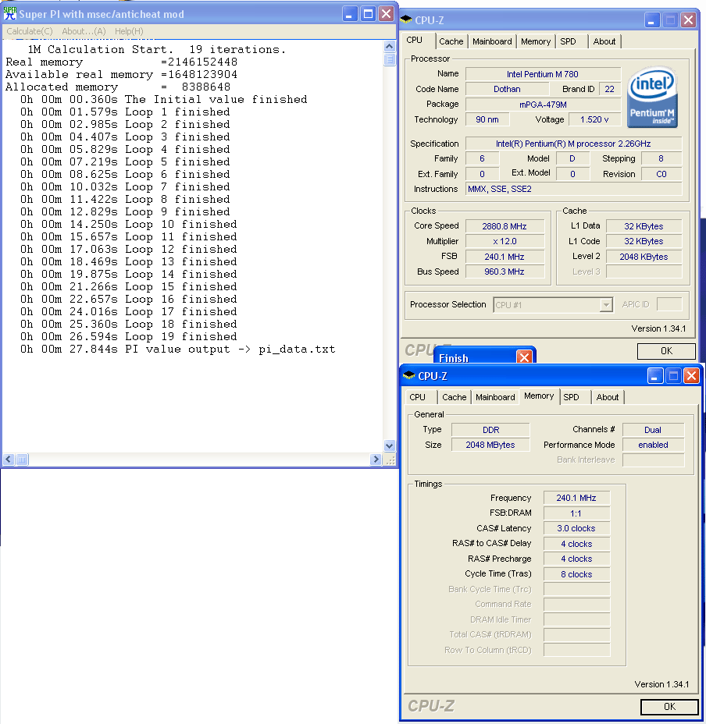This screenshot has width=706, height=724.
Task: Click the Super PI horizontal scroll thumb
Action: point(22,460)
